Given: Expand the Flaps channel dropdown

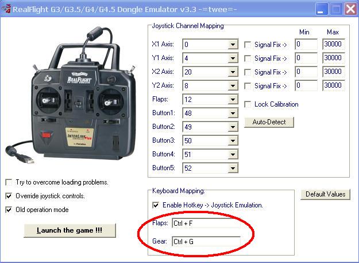Looking at the screenshot, I should pyautogui.click(x=233, y=99).
